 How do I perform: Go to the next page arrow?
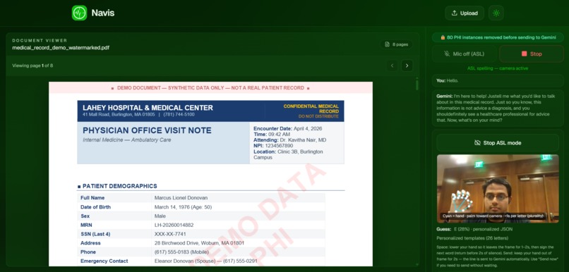point(407,66)
